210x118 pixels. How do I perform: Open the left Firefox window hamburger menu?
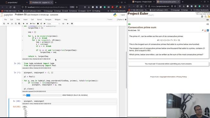[x=124, y=7]
